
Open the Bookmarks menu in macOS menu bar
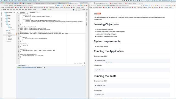tap(25, 1)
